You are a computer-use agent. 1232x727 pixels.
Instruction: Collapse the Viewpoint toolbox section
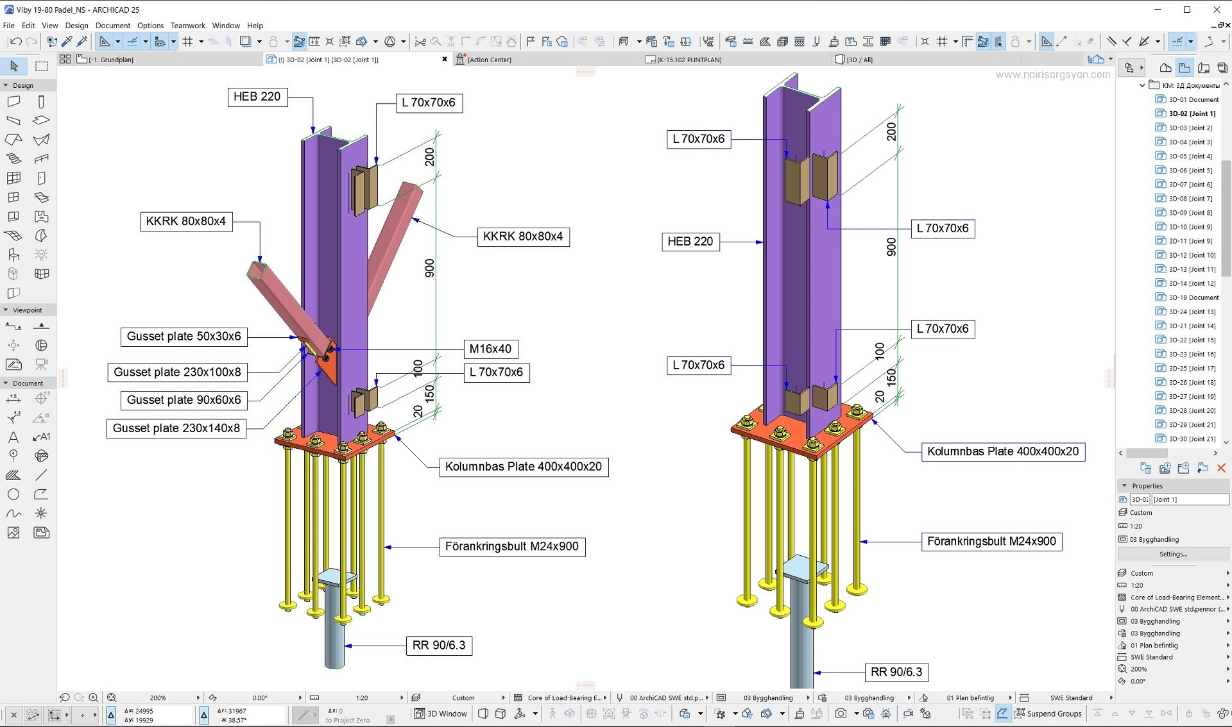tap(6, 310)
